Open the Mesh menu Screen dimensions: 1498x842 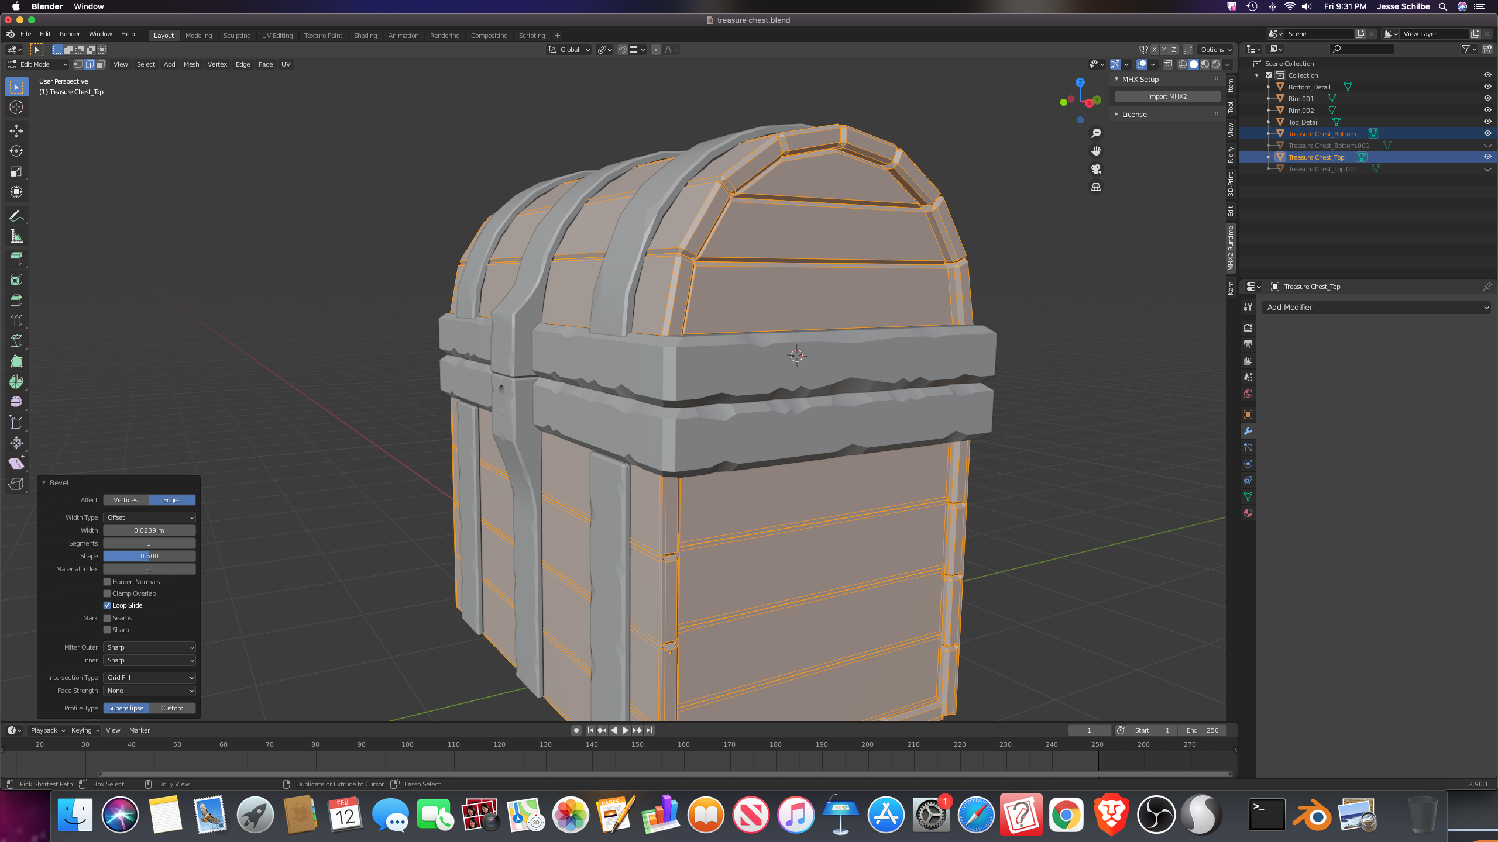191,64
